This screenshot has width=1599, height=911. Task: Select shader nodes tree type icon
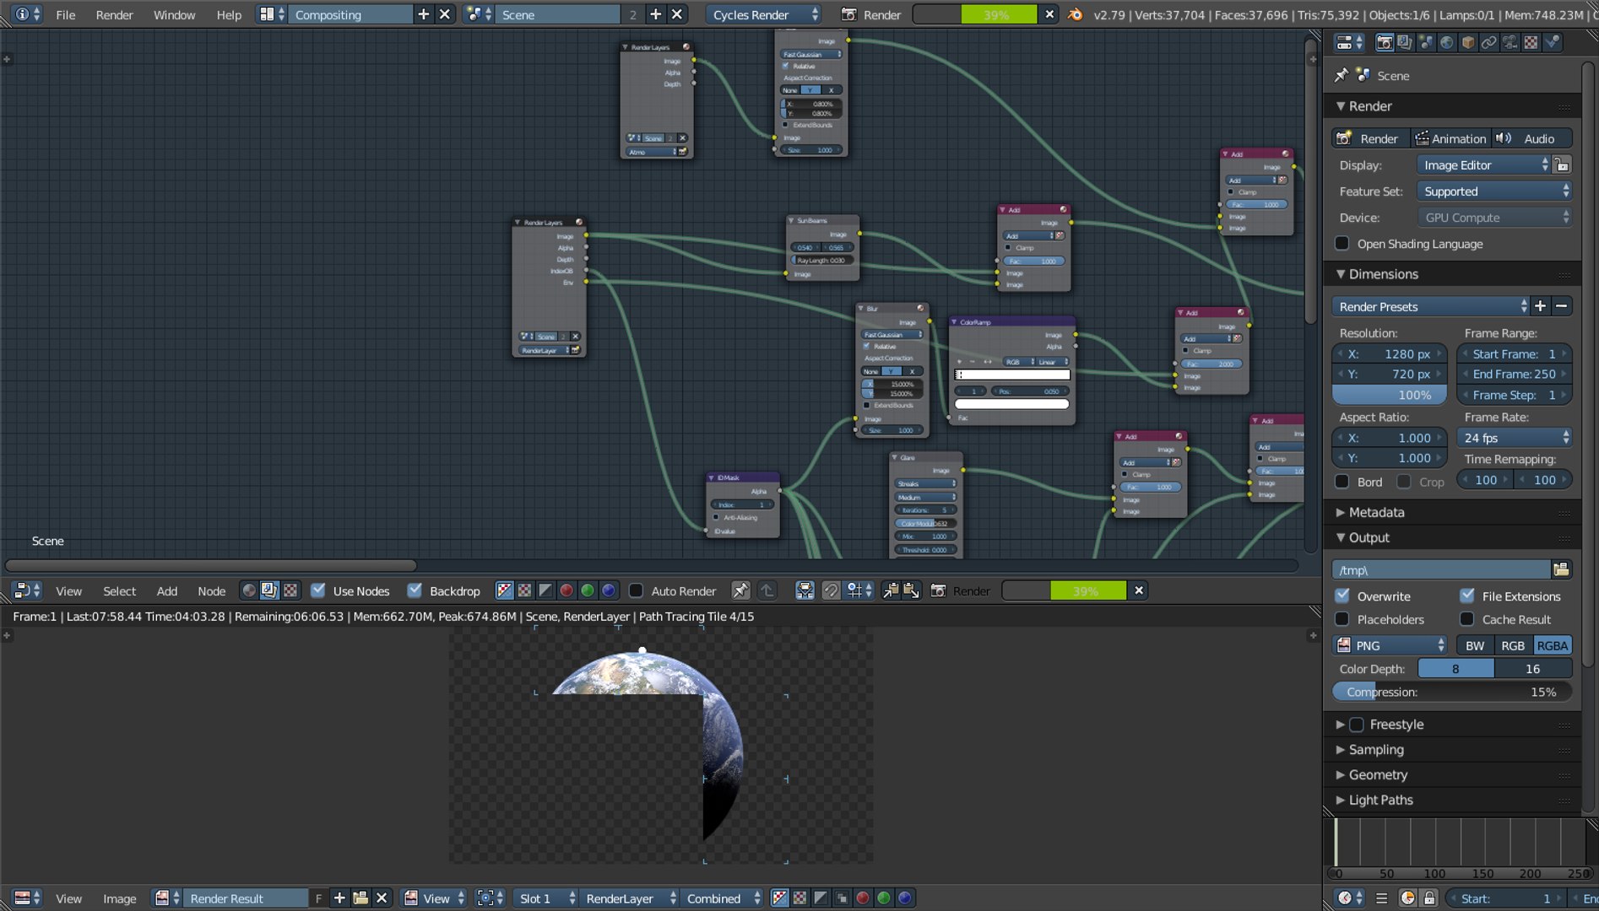[x=249, y=590]
